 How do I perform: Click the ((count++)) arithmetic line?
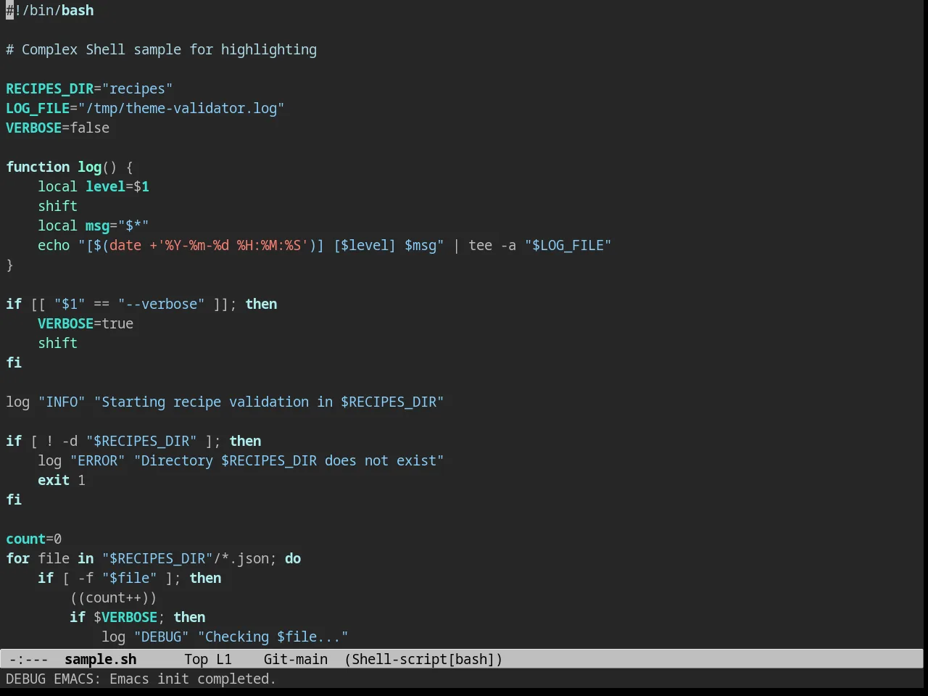point(113,597)
